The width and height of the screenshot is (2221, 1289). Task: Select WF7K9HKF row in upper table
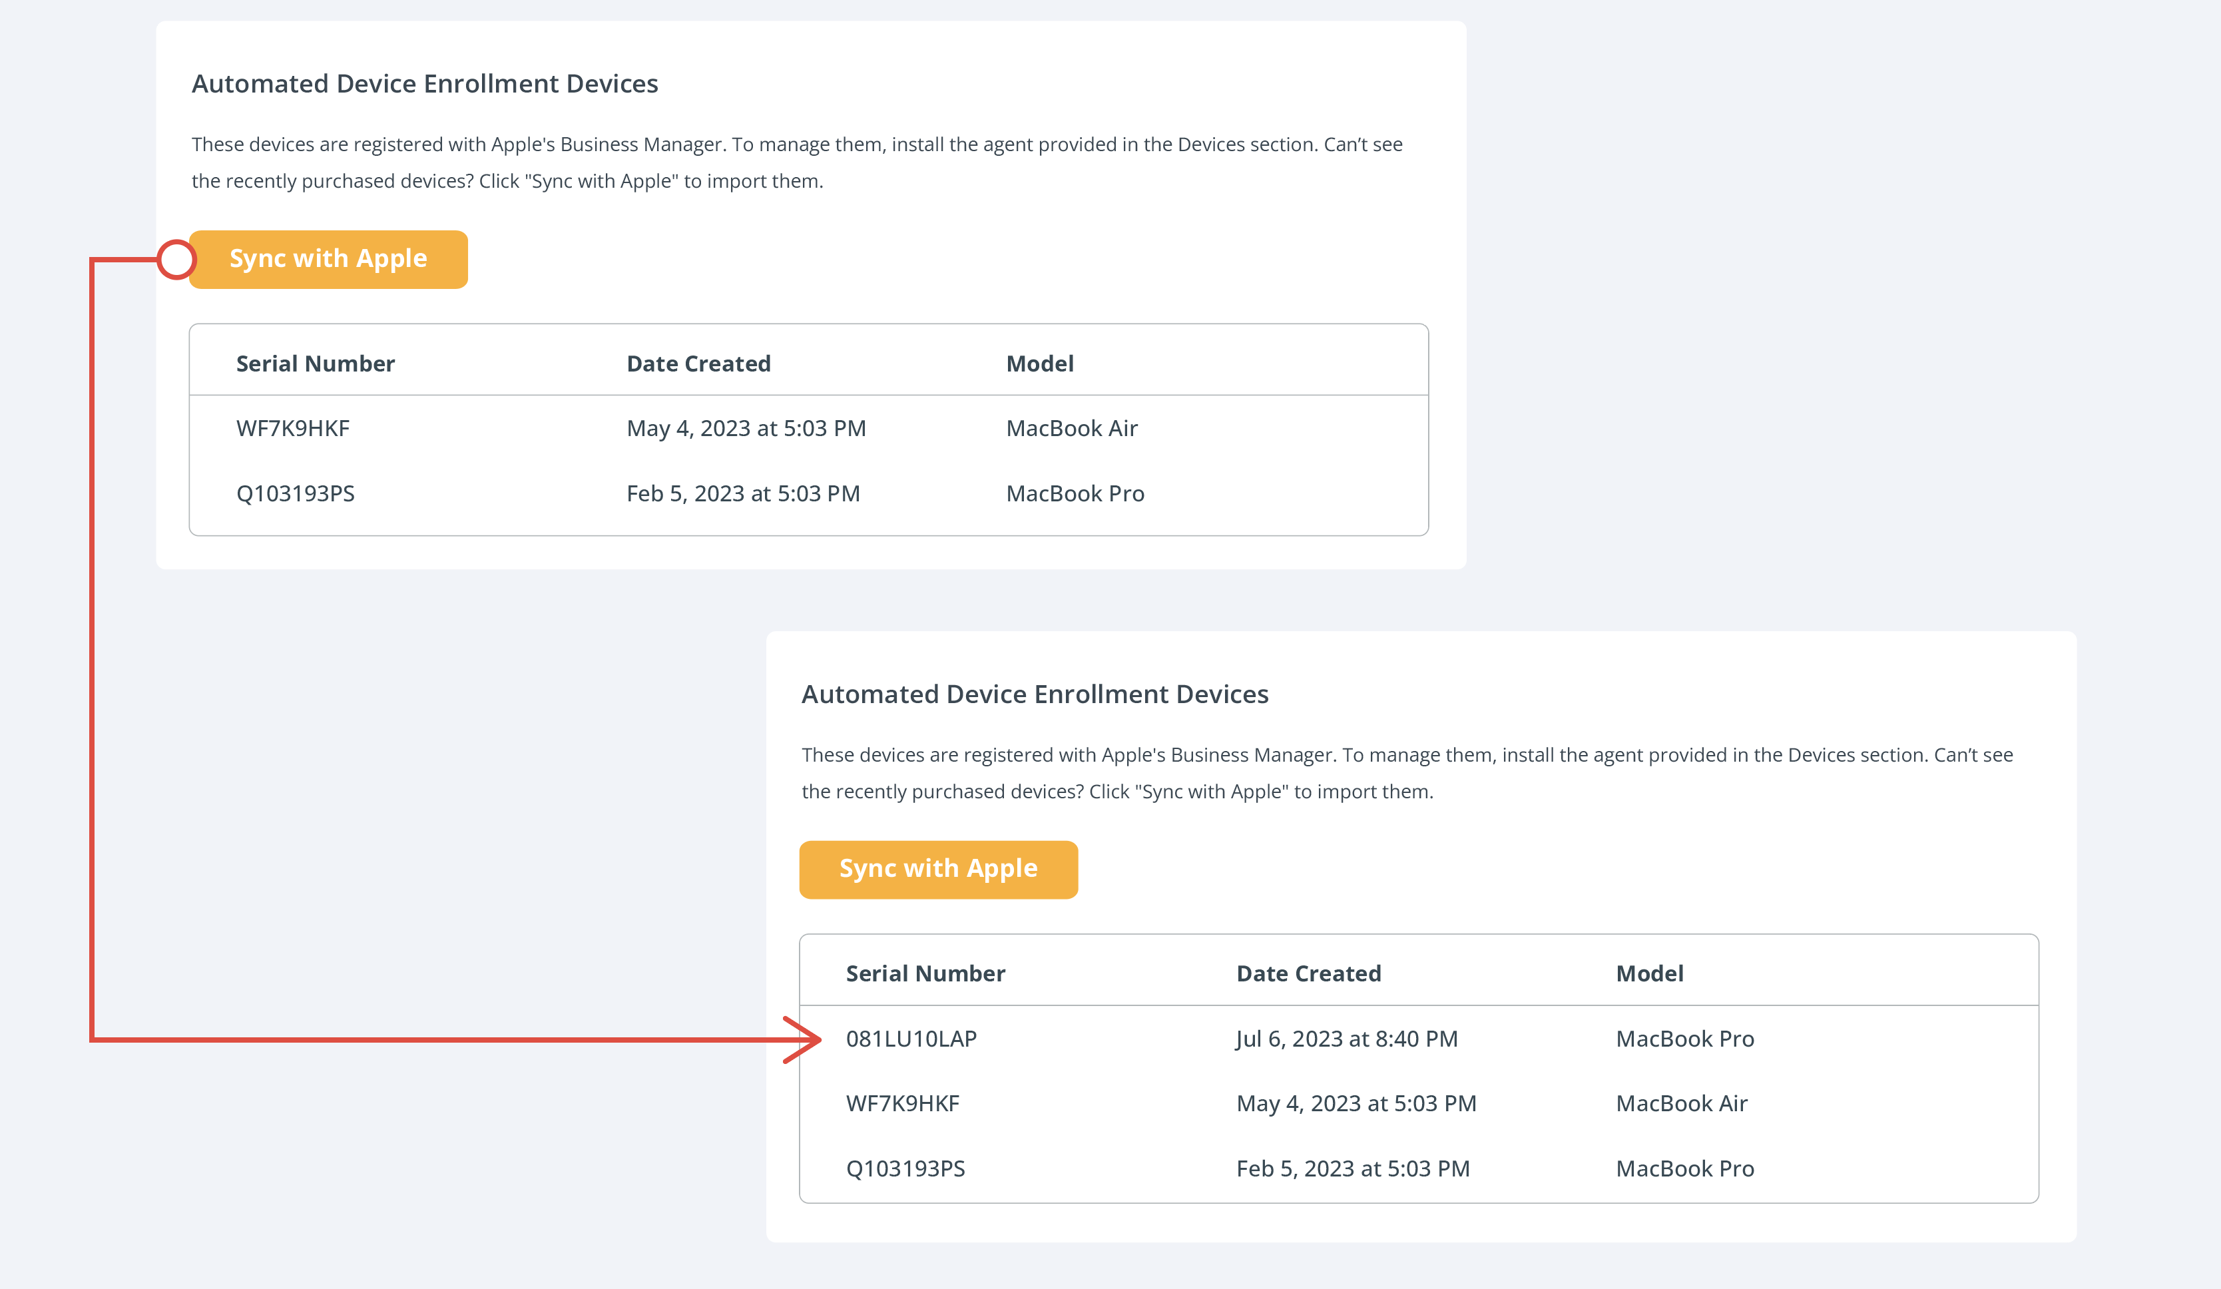293,429
